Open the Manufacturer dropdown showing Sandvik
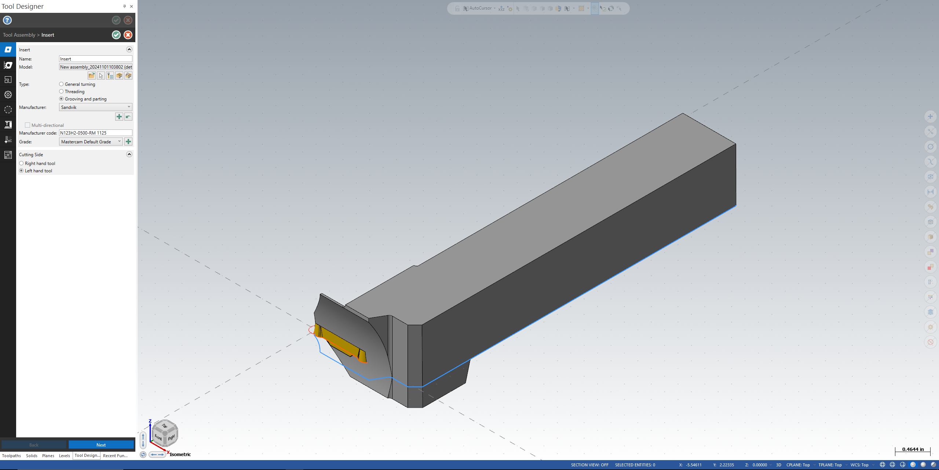 click(x=95, y=107)
